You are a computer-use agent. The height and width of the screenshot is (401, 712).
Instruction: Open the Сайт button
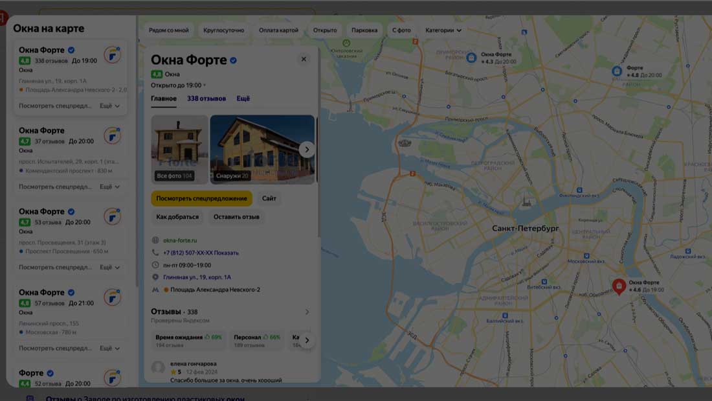pos(269,198)
